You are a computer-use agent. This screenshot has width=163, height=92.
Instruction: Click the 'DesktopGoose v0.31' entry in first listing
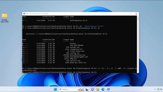[79, 20]
